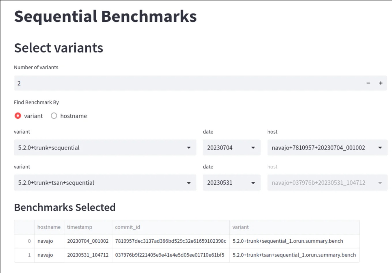Open the navajo+7810957+20230704_001002 host dropdown
392x273 pixels.
click(x=327, y=147)
